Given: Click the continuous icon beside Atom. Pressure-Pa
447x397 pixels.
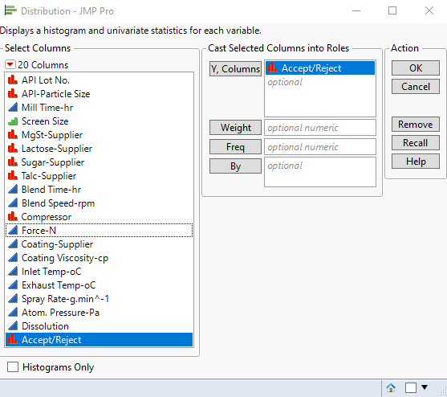Looking at the screenshot, I should pos(13,313).
